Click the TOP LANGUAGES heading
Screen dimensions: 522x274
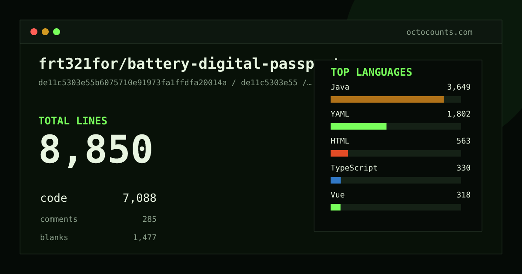click(x=371, y=72)
